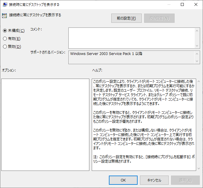Click the help note starting 注:

pos(144,159)
